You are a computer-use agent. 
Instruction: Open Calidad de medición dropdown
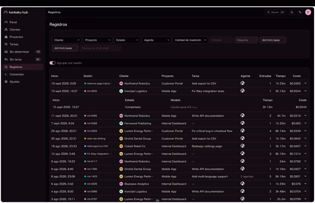click(x=190, y=40)
